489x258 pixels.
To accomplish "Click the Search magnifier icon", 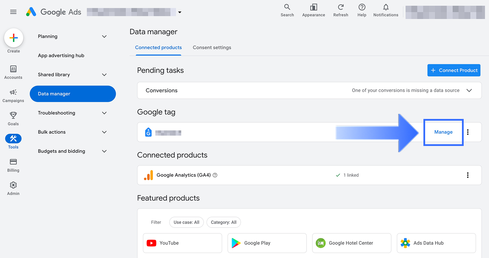I will (287, 7).
